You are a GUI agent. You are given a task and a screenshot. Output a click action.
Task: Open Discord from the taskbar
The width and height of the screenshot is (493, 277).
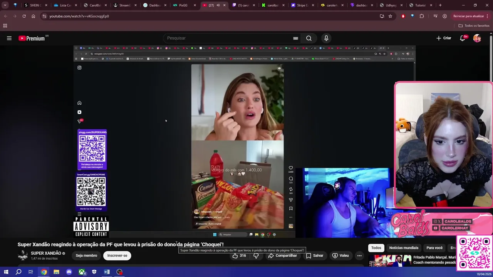click(x=69, y=272)
